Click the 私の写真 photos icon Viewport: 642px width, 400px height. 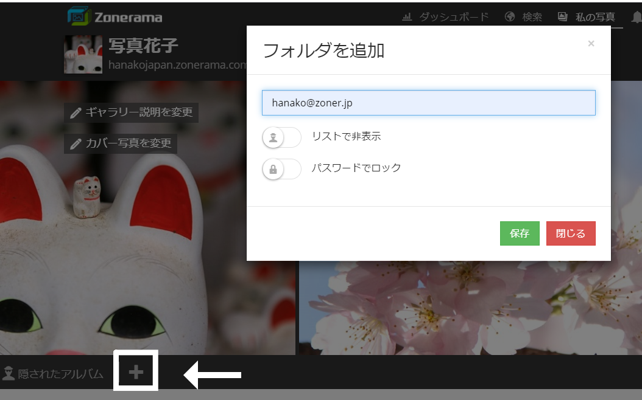[x=563, y=17]
